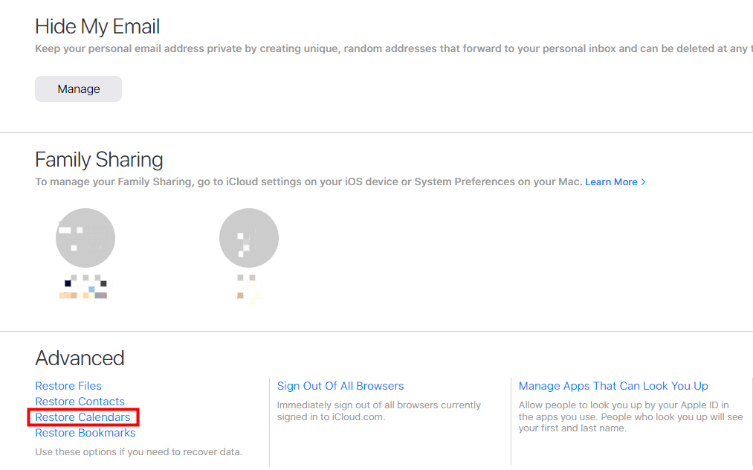Click the chevron arrow beside Learn More
This screenshot has height=470, width=753.
coord(643,182)
